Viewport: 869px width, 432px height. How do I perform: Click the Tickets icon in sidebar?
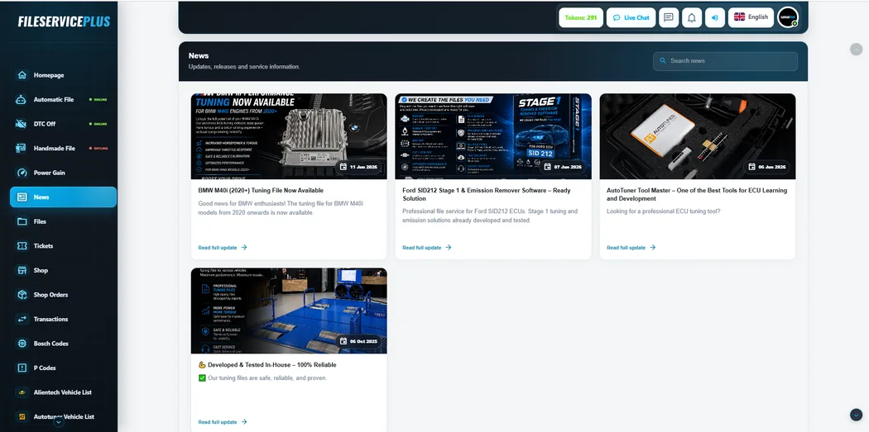(x=22, y=245)
